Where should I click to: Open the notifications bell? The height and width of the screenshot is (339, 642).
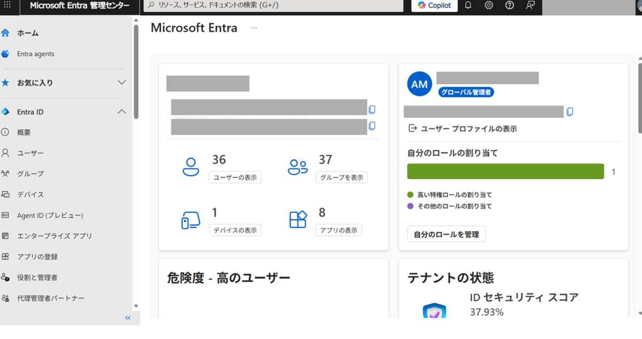click(x=468, y=5)
